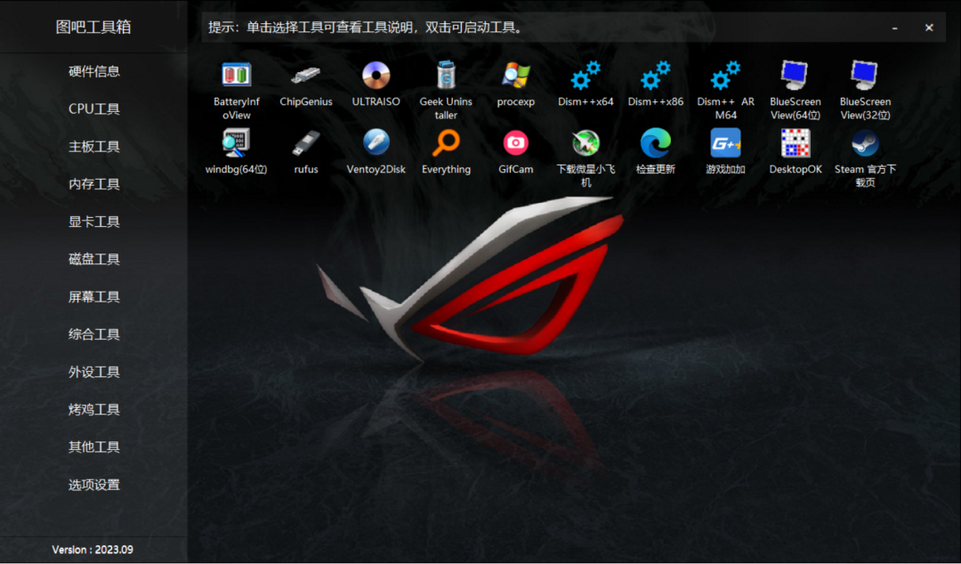This screenshot has width=961, height=564.
Task: Open rufus USB boot tool
Action: pyautogui.click(x=305, y=144)
